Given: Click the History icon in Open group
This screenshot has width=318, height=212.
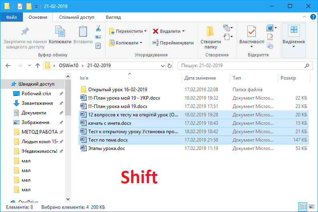Looking at the screenshot, I should 270,46.
